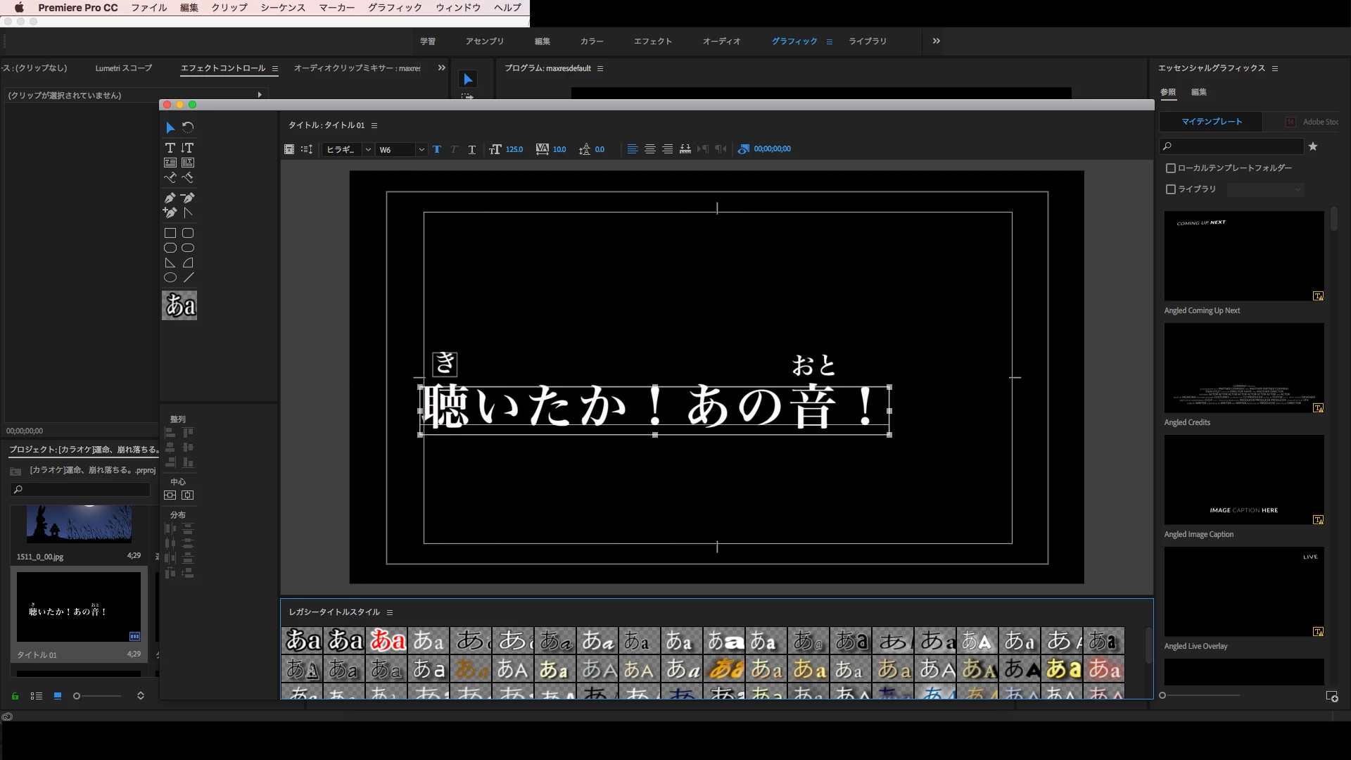Set center text alignment
The image size is (1351, 760).
650,149
